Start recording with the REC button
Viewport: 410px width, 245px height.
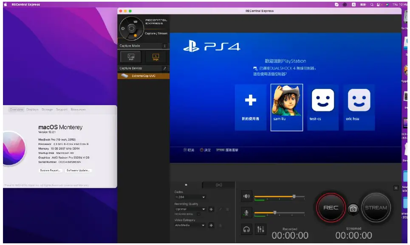[x=331, y=208]
